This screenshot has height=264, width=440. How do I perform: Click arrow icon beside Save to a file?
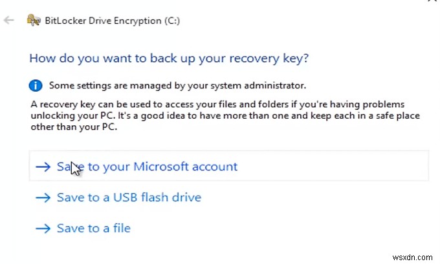[x=43, y=228]
